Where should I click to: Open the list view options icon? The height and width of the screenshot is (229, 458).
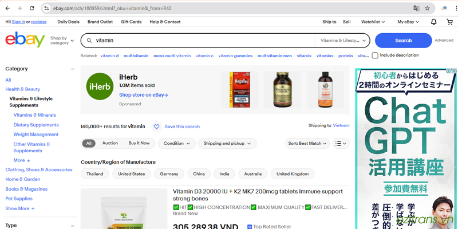pyautogui.click(x=341, y=144)
